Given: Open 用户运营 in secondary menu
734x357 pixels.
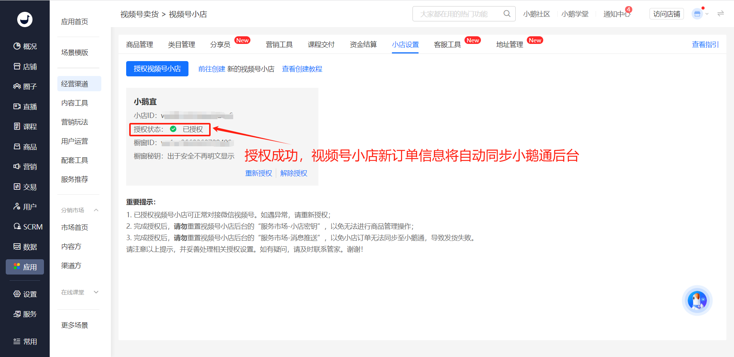Looking at the screenshot, I should (x=75, y=141).
